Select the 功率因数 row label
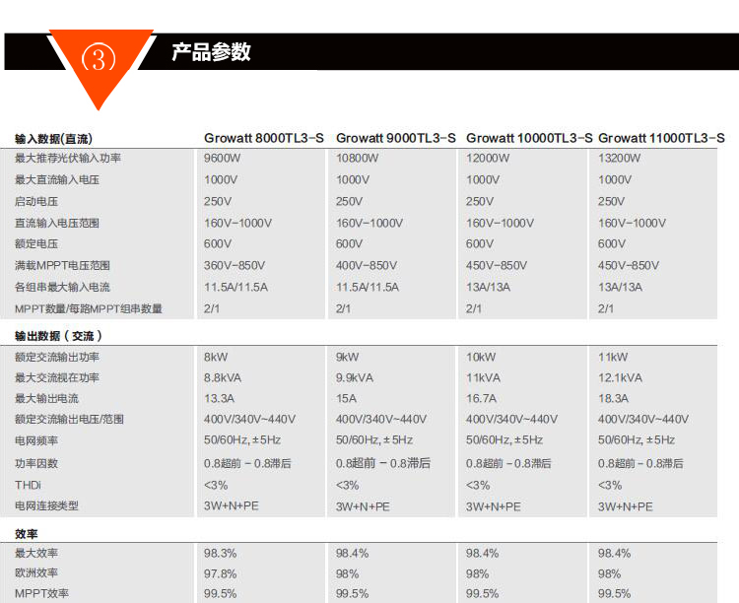Screen dimensions: 739x603 pyautogui.click(x=36, y=463)
